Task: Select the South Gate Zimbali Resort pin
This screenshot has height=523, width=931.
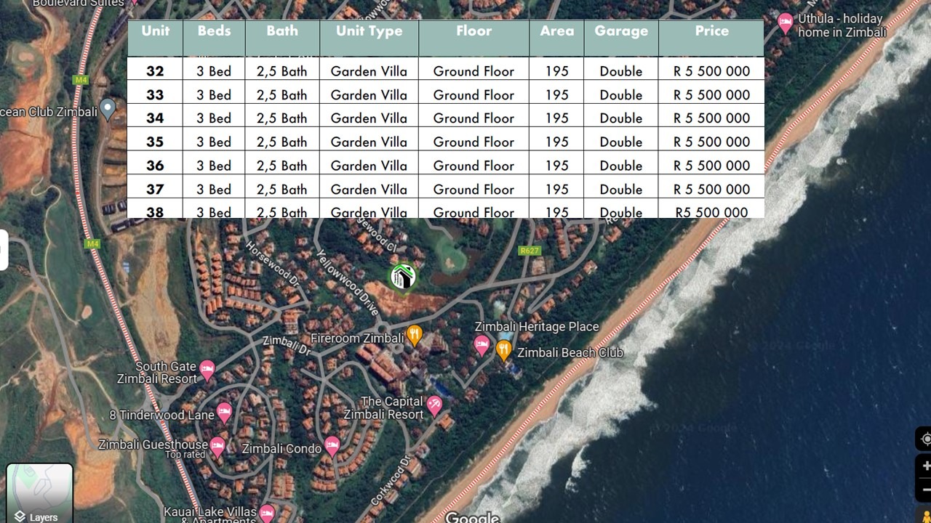Action: (207, 370)
